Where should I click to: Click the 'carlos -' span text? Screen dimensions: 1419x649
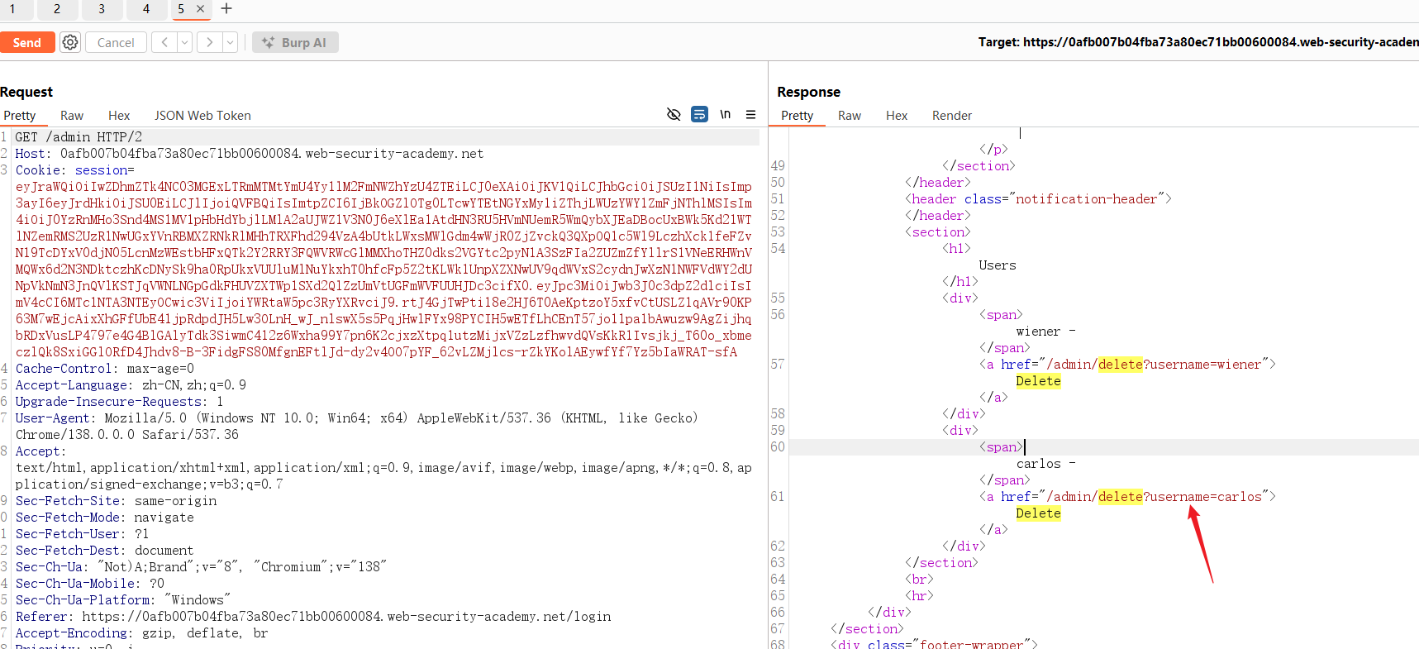1046,464
